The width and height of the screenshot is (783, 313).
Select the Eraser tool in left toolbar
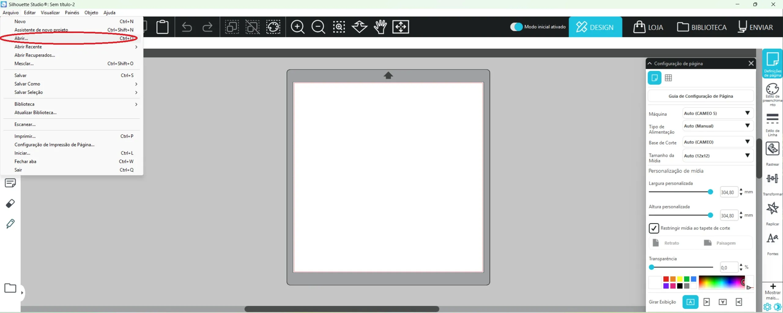[10, 203]
